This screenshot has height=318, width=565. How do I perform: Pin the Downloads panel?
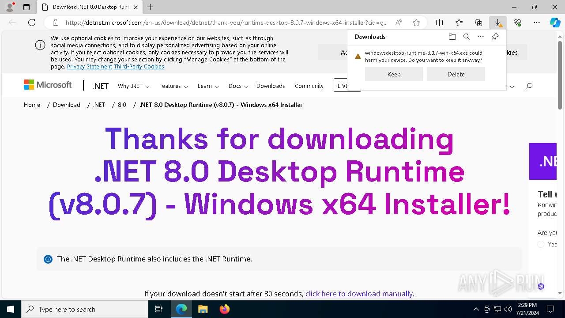[495, 37]
